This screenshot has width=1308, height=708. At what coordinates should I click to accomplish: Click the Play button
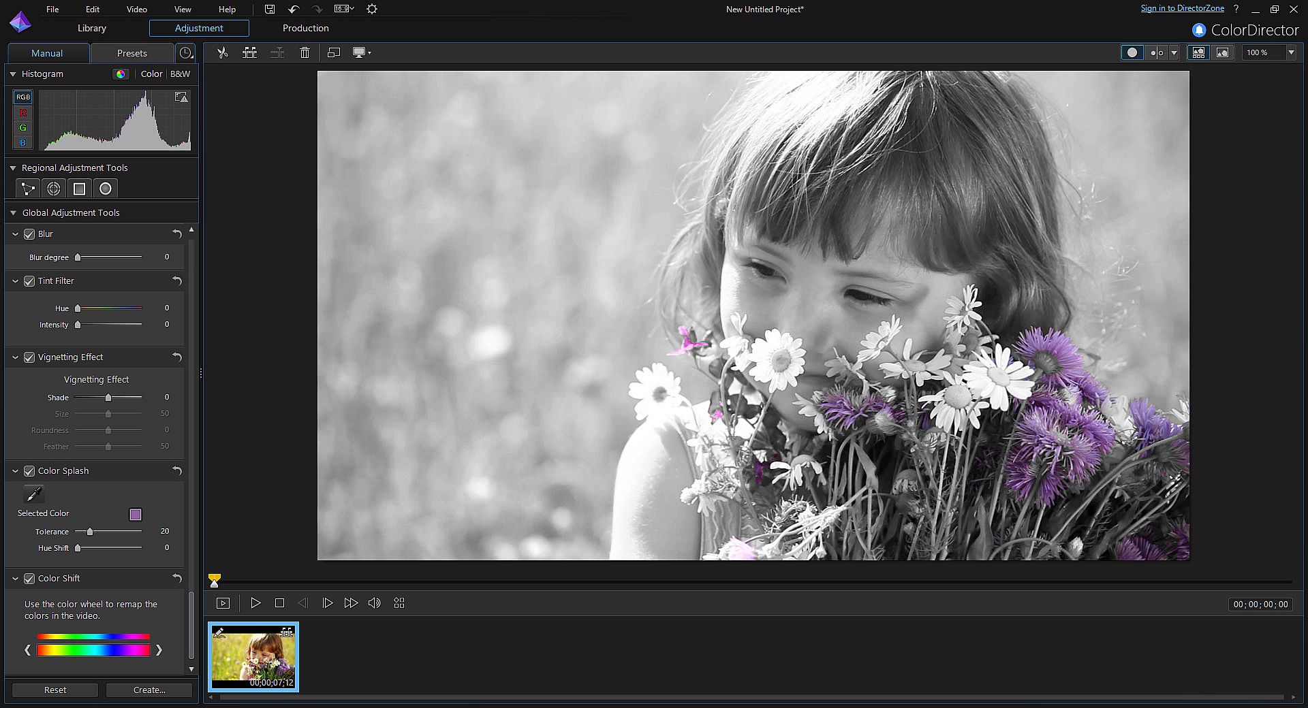click(255, 603)
